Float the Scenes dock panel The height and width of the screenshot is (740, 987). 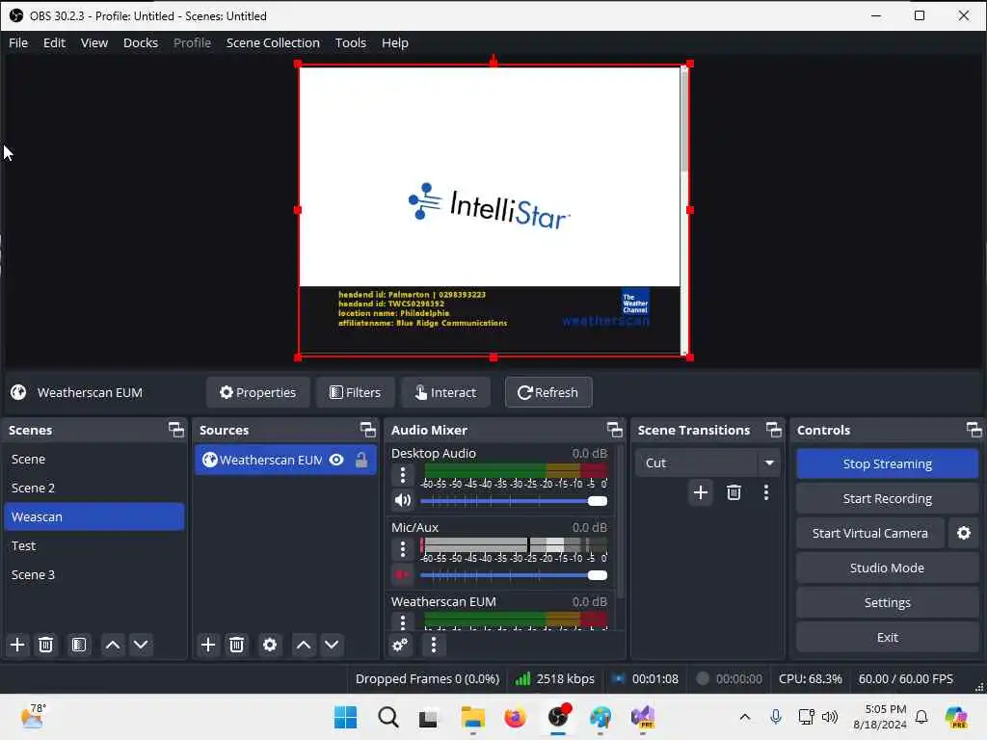coord(176,430)
